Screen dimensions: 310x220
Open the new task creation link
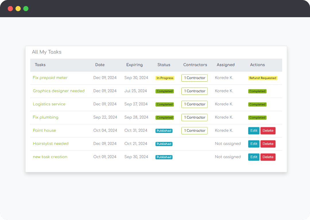(x=50, y=157)
